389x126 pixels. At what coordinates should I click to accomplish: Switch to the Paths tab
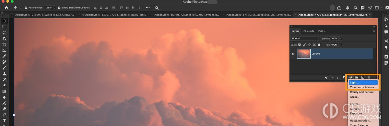321,31
